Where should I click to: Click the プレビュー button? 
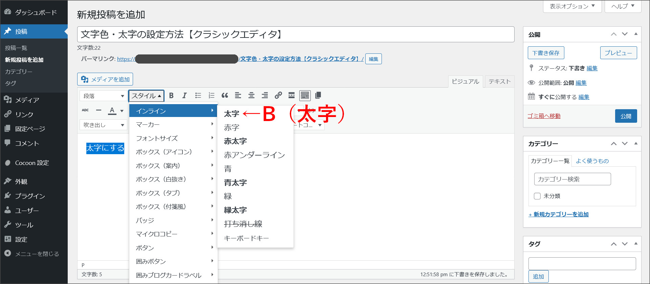click(619, 53)
